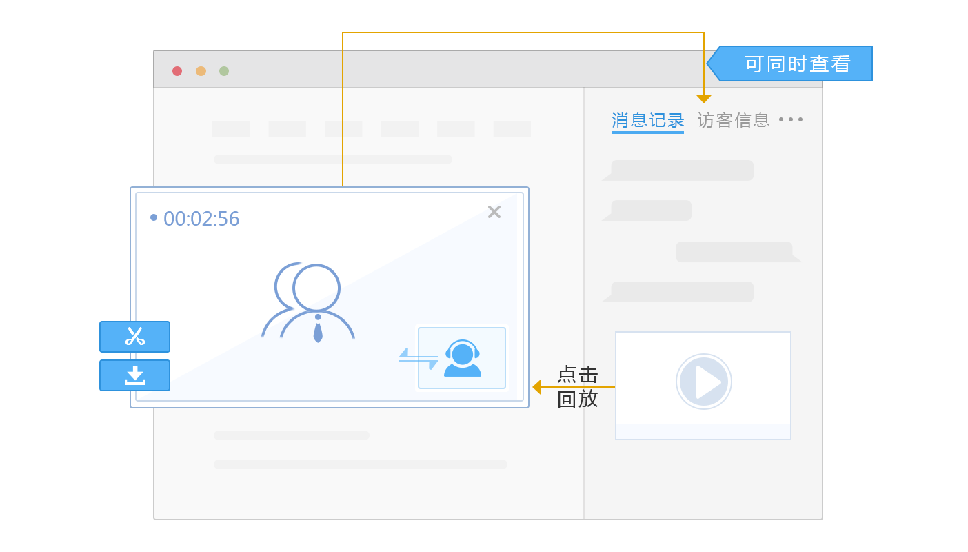This screenshot has width=968, height=552.
Task: Click the swap view arrows icon
Action: coord(419,359)
